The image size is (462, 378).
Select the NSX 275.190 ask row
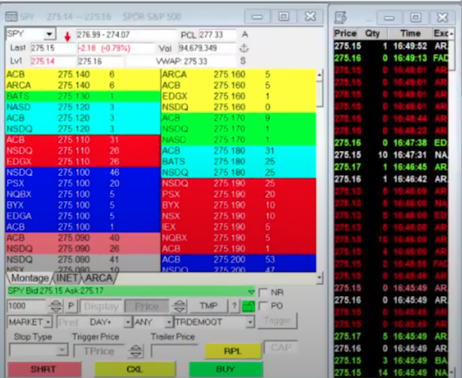(x=238, y=216)
